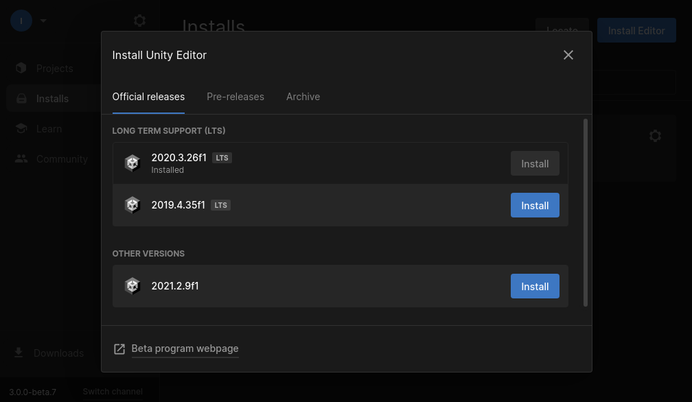Click the Community people icon
The height and width of the screenshot is (402, 692).
tap(21, 158)
